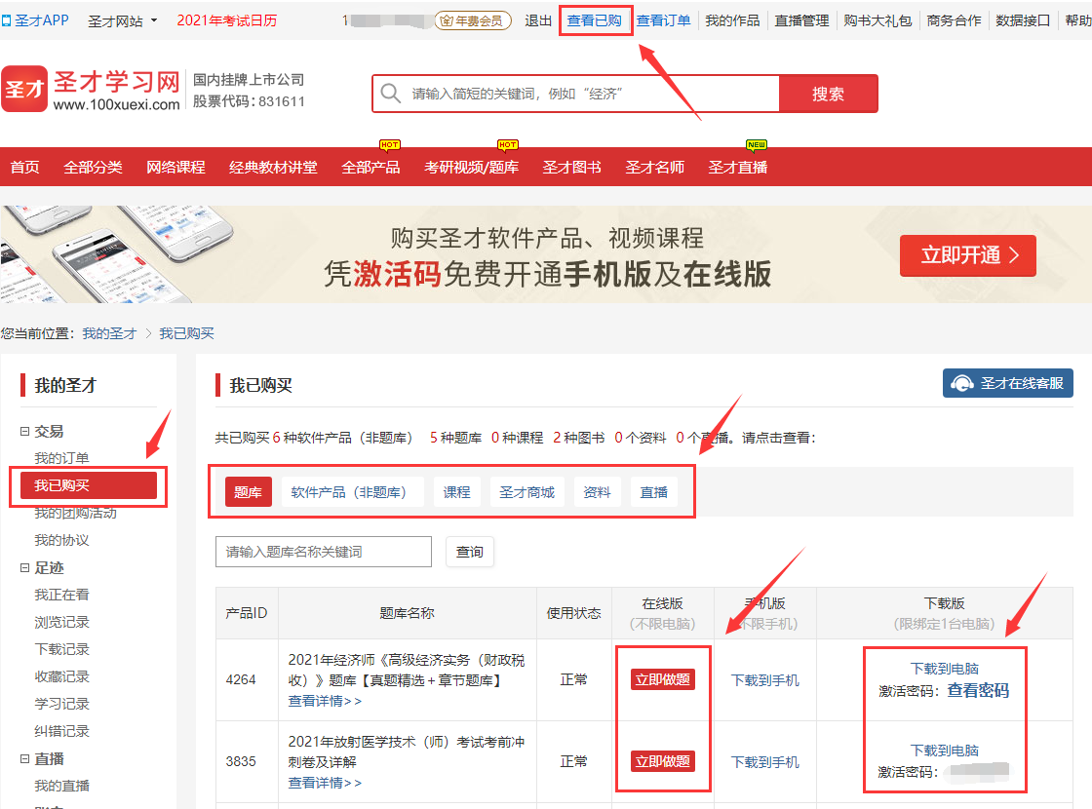This screenshot has width=1092, height=809.
Task: Click the 年费会员 membership badge
Action: click(473, 20)
